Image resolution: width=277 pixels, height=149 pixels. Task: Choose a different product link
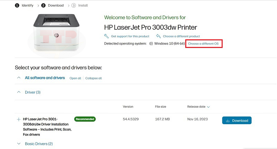181,36
